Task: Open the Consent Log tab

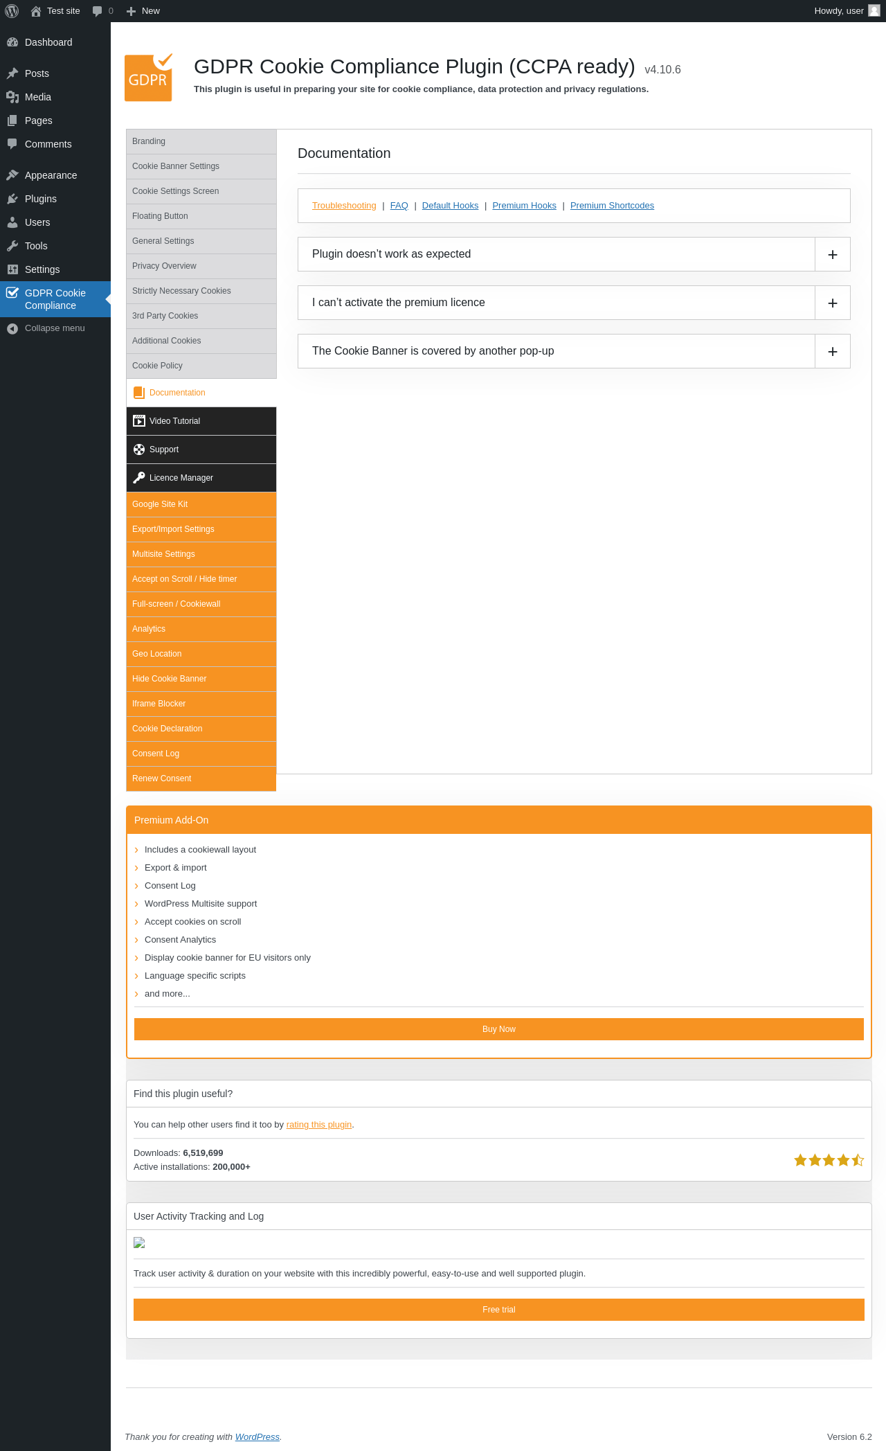Action: pyautogui.click(x=201, y=754)
